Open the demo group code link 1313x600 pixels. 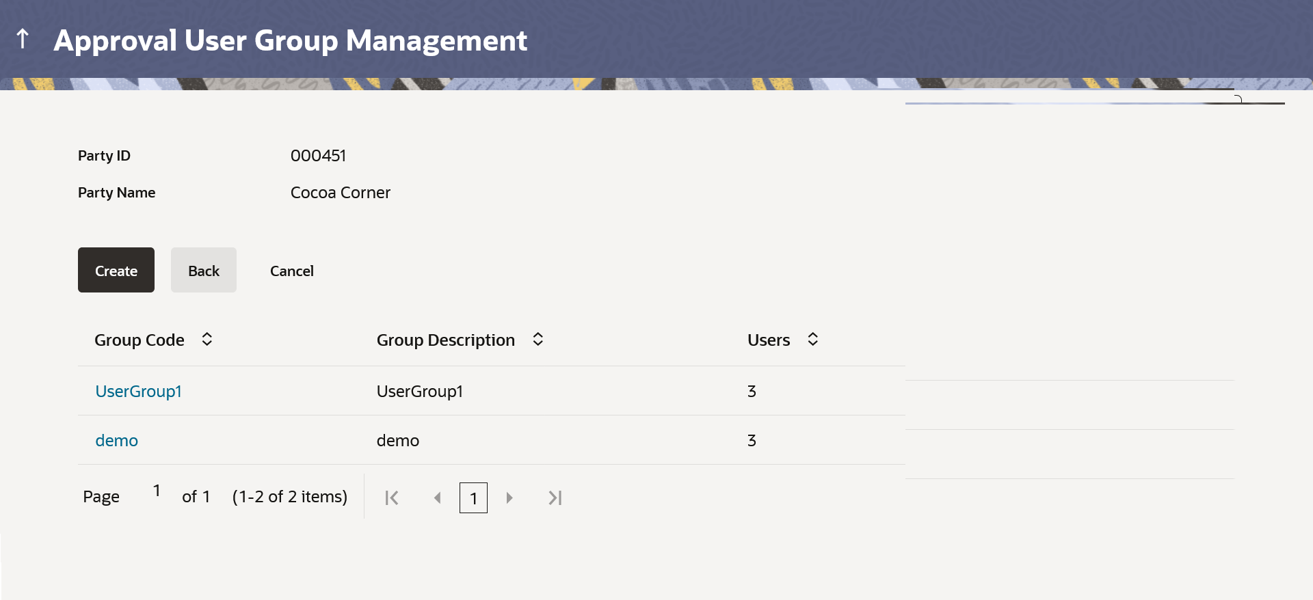117,440
